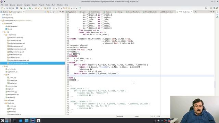Viewport: 219px width, 123px height.
Task: Open the file manager from taskbar
Action: [27, 121]
